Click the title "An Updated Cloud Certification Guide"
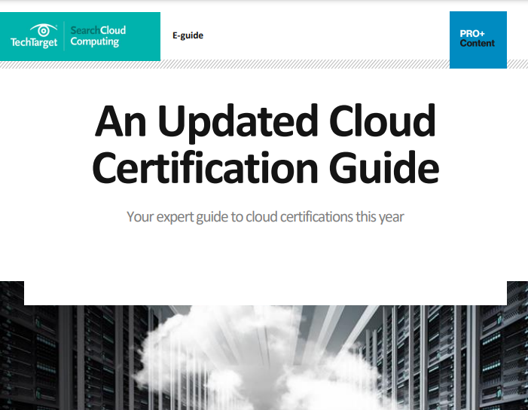 coord(265,144)
